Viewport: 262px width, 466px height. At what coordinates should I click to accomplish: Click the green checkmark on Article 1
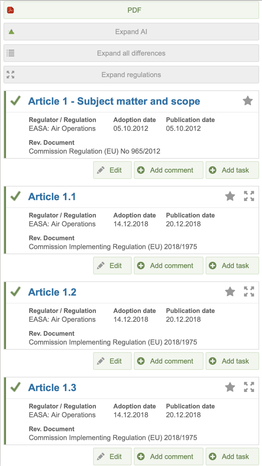[15, 101]
